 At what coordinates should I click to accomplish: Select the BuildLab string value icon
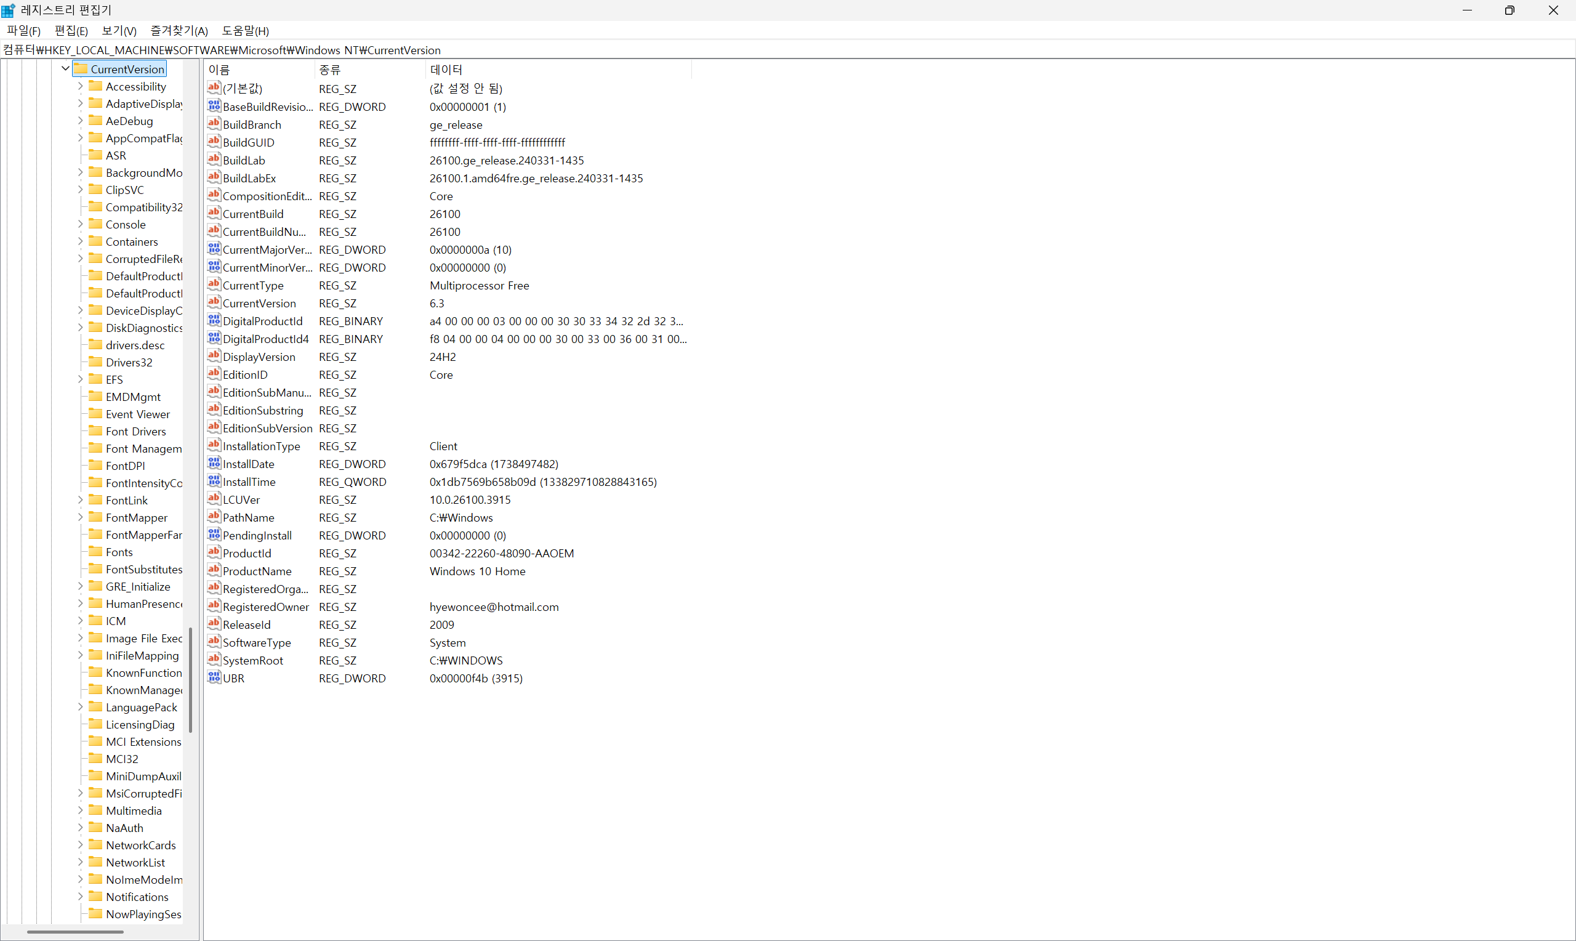coord(214,160)
